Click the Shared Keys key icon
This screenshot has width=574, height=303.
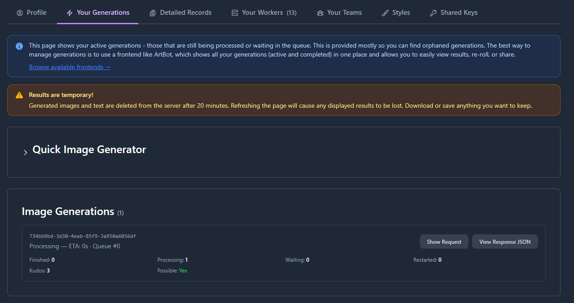(x=433, y=13)
